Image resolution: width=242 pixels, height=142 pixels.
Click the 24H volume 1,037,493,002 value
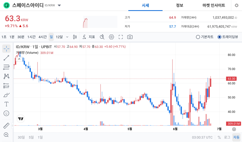(x=223, y=18)
